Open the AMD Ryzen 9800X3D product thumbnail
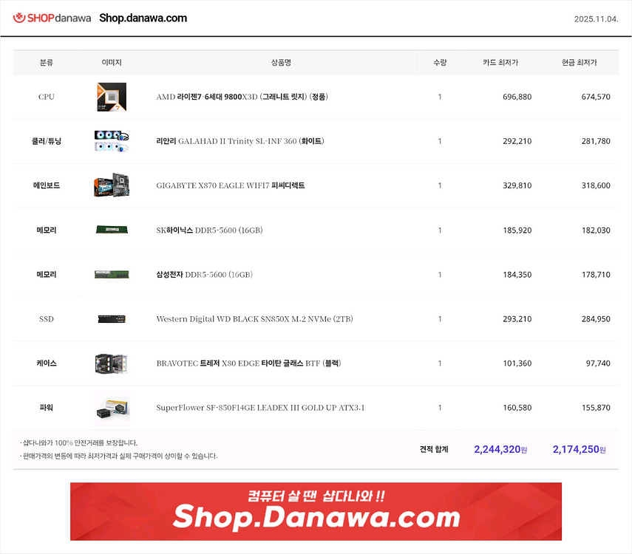 tap(111, 97)
